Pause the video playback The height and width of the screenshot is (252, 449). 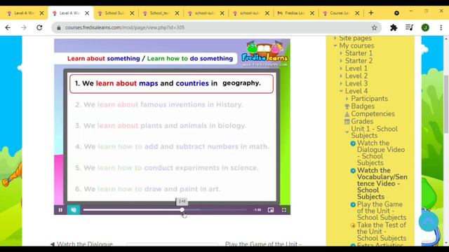click(60, 210)
